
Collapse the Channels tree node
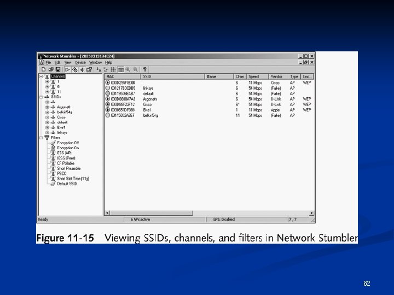tap(41, 76)
